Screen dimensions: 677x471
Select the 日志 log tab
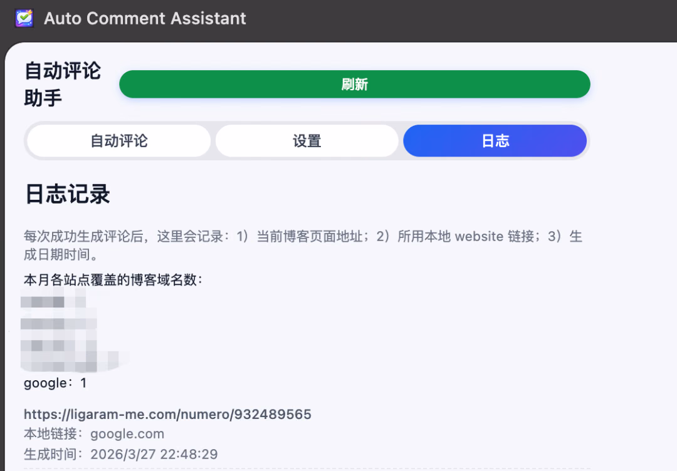495,140
